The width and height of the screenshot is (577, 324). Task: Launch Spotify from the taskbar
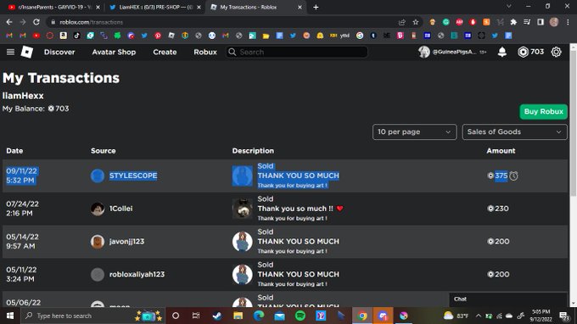coord(300,316)
